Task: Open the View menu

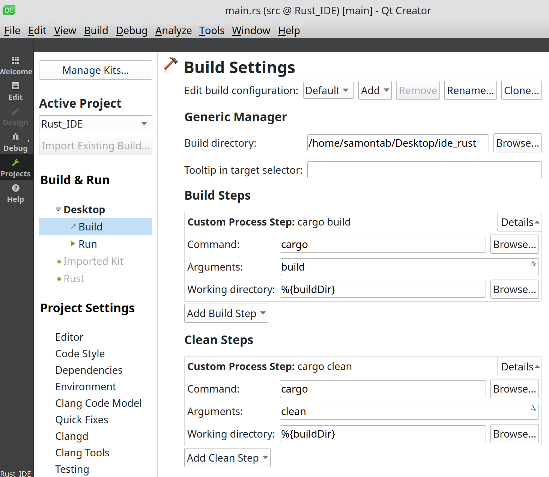Action: [x=65, y=30]
